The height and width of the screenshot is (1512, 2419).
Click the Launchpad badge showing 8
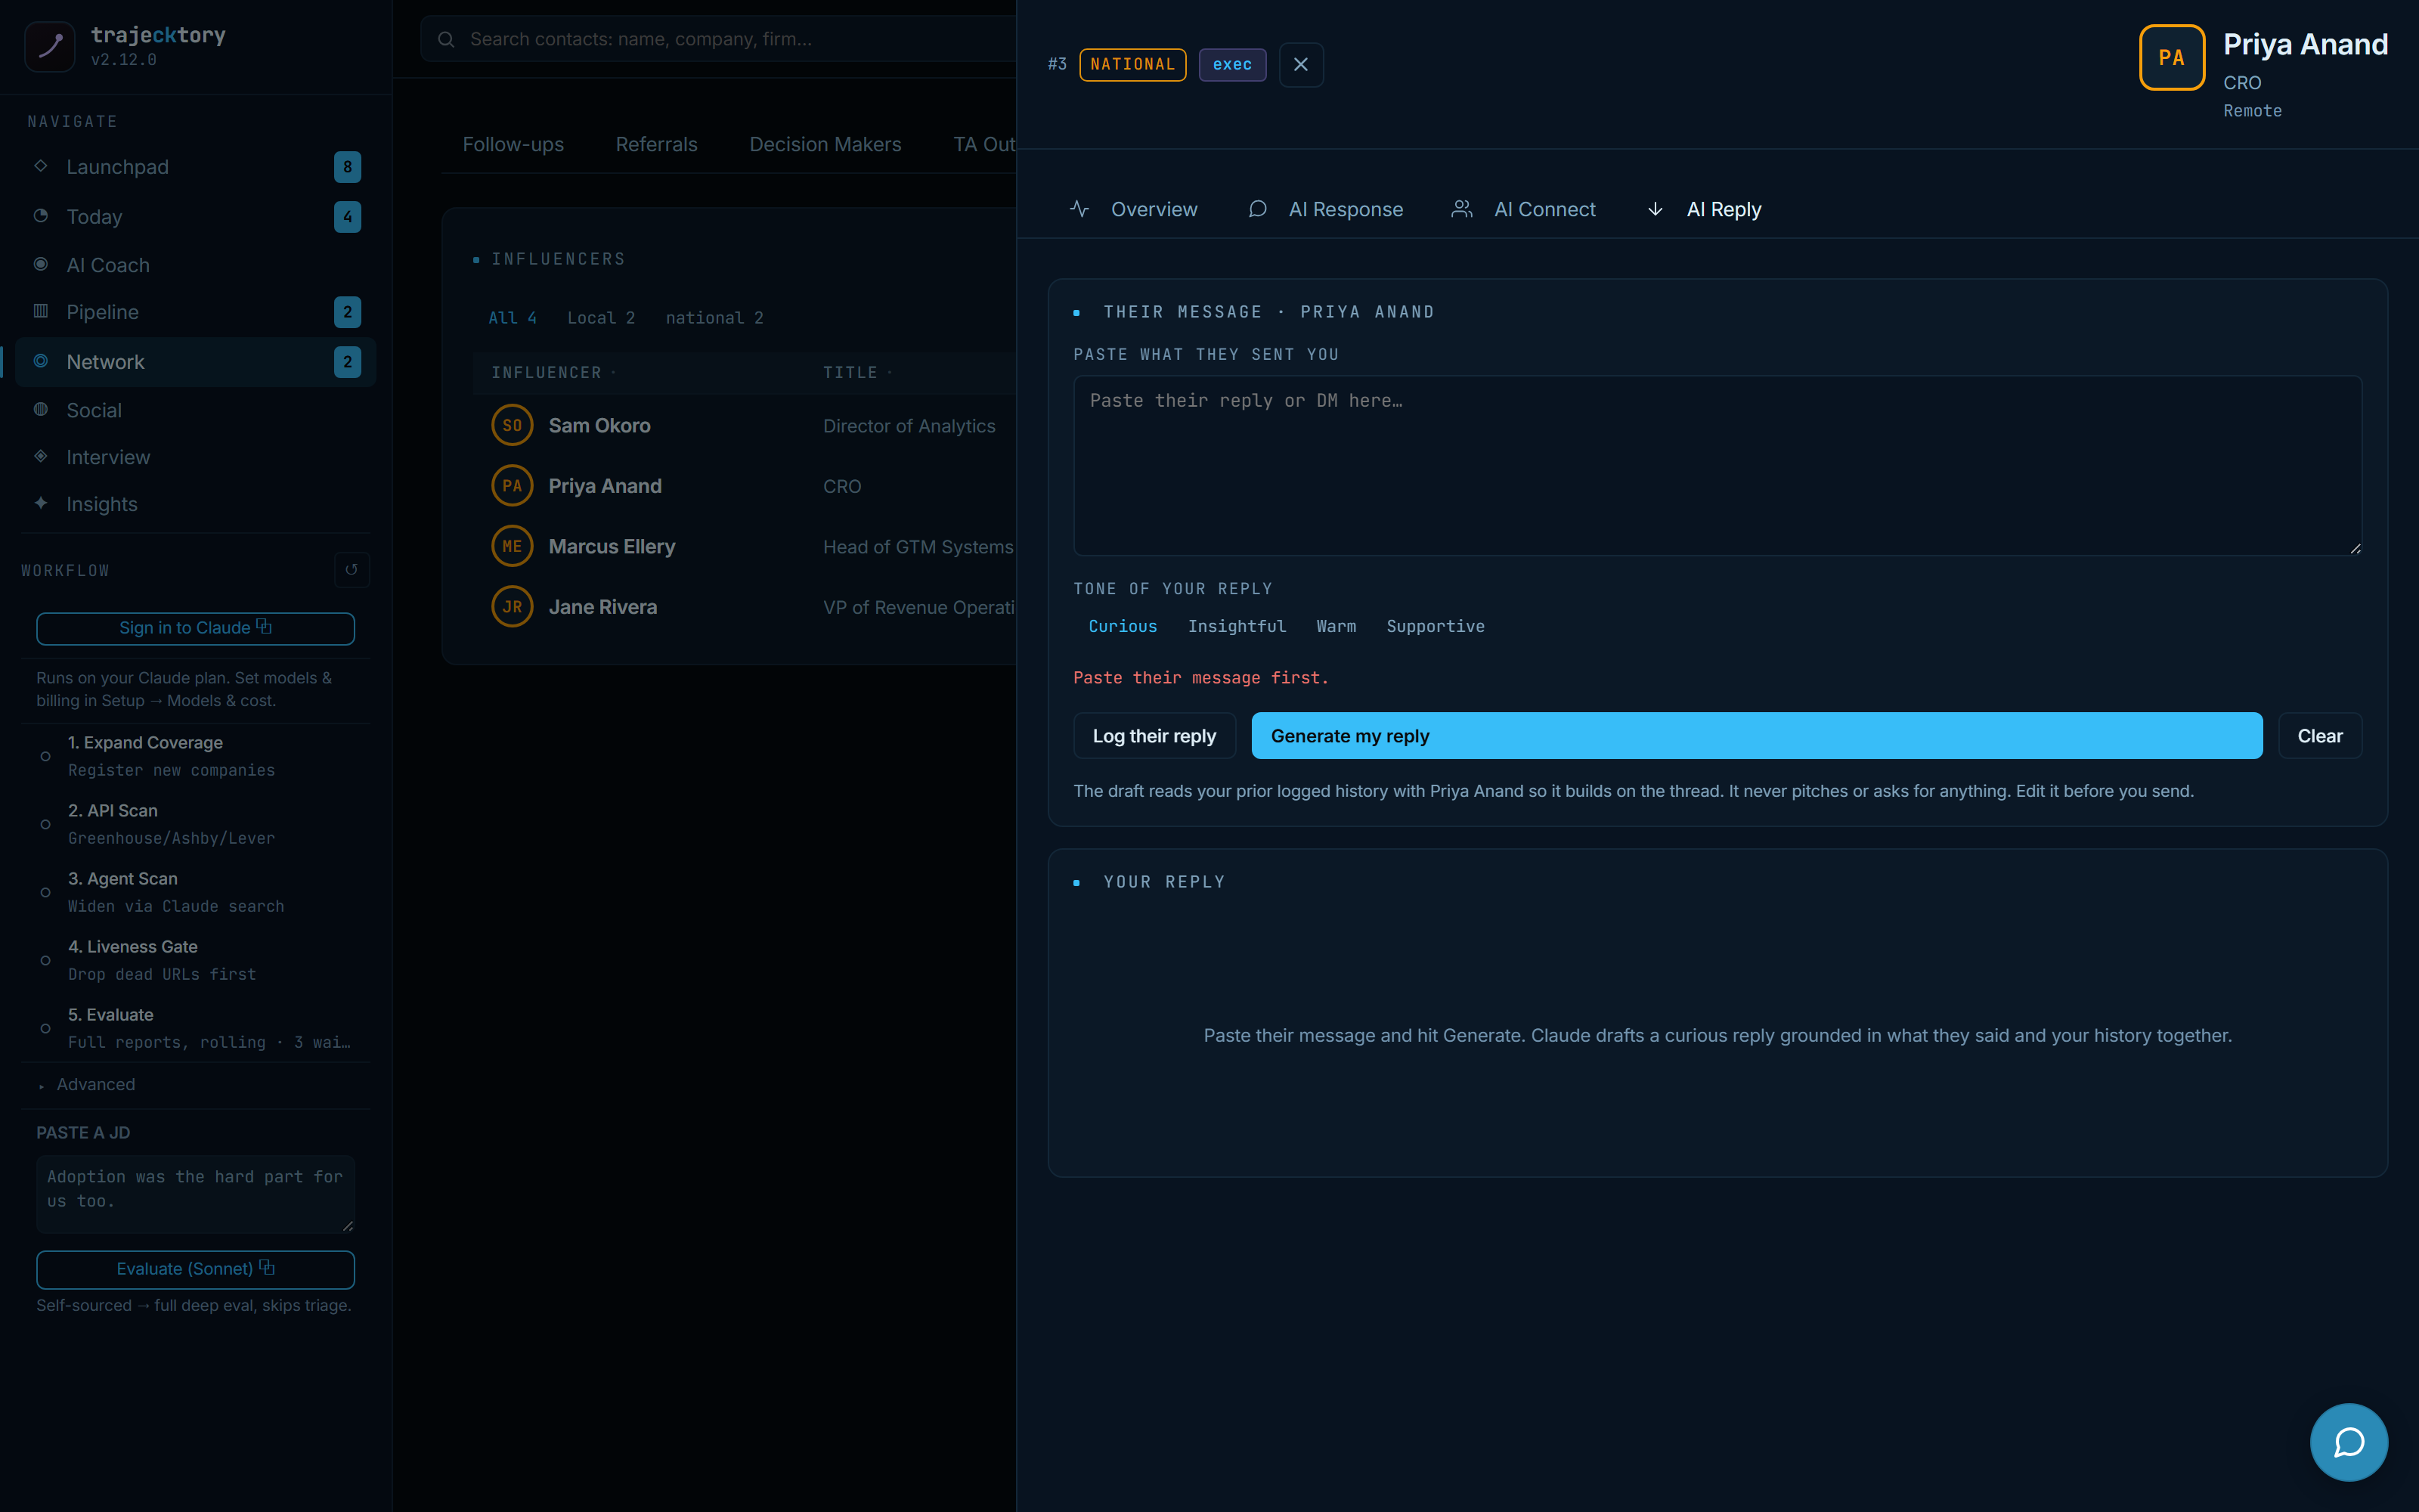pos(347,167)
